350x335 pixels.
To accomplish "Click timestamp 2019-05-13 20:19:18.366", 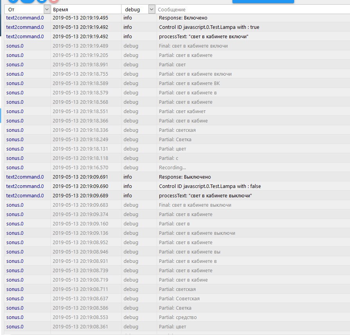I will click(x=80, y=121).
